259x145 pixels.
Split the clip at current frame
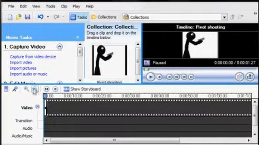(x=240, y=77)
